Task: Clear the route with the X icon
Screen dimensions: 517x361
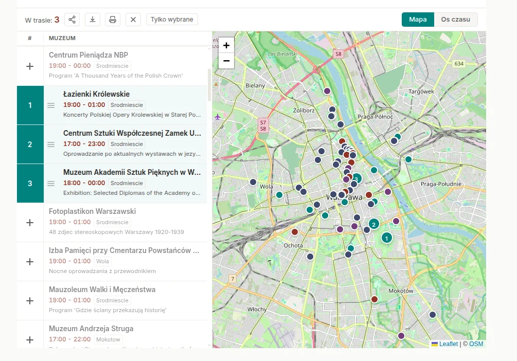Action: [x=133, y=20]
